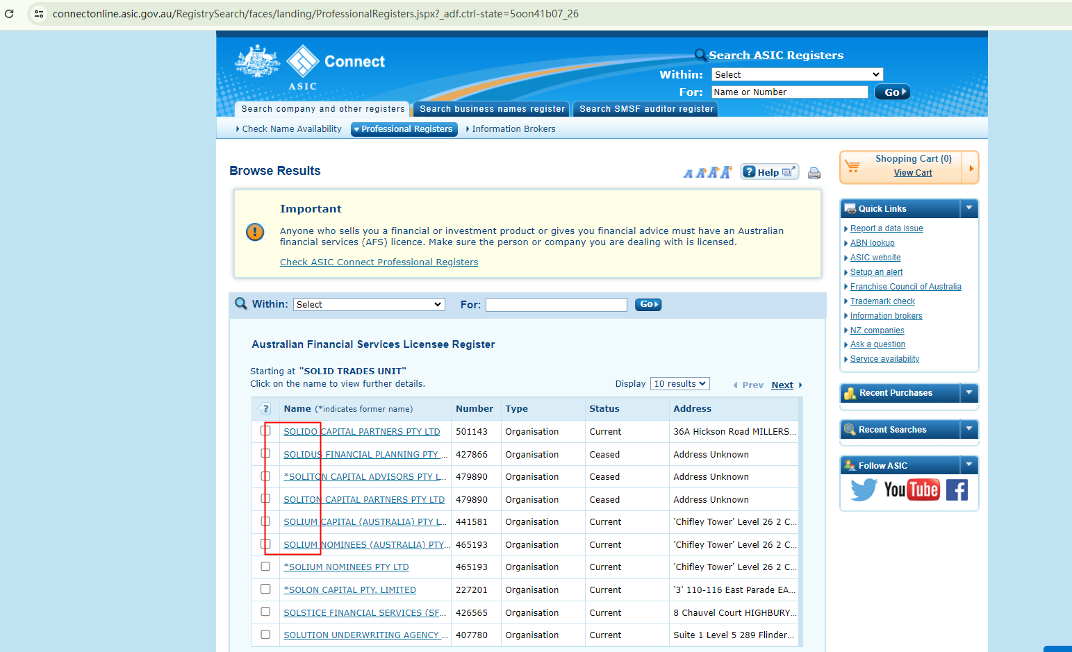Click the Recent Purchases panel header icon
This screenshot has height=652, width=1072.
[x=850, y=393]
